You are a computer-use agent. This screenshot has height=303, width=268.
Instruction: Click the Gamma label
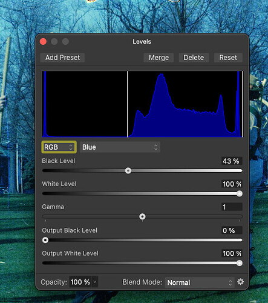53,207
